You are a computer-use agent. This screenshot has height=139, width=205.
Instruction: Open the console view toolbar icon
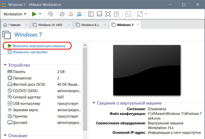tap(128, 14)
